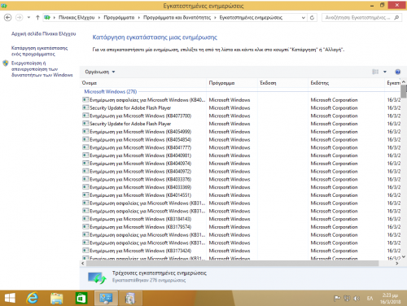The image size is (407, 306).
Task: Click the list scroll up arrow
Action: pos(404,81)
